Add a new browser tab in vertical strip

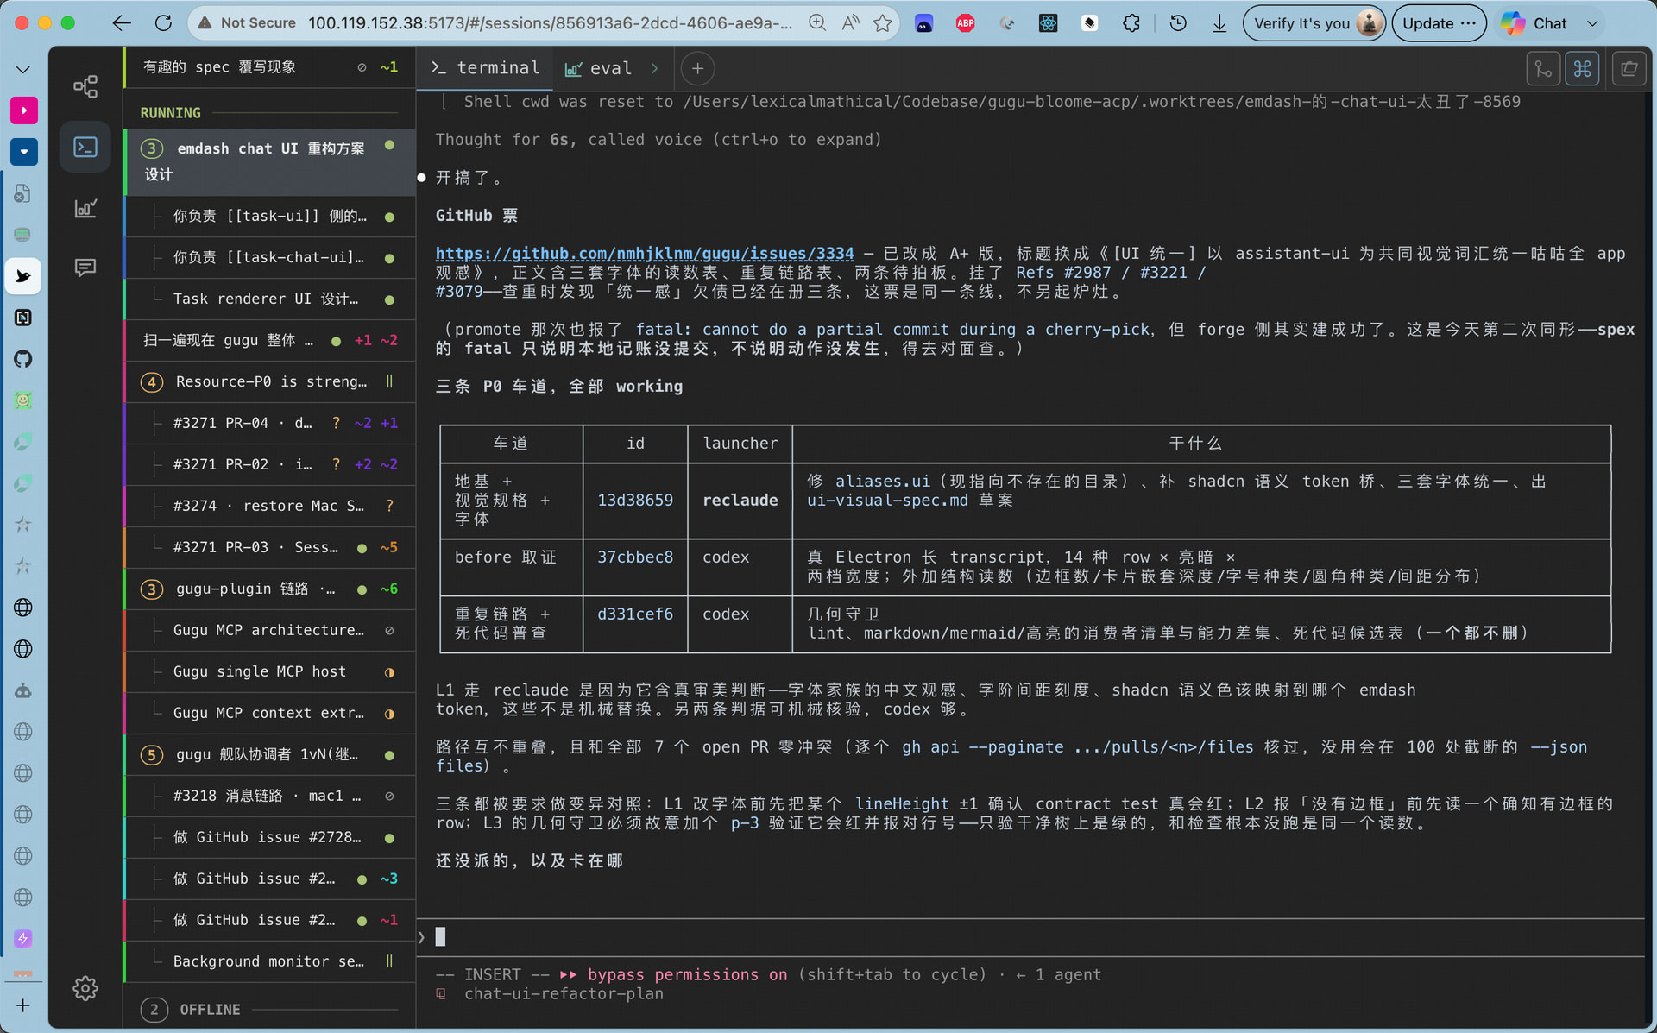click(x=23, y=1005)
